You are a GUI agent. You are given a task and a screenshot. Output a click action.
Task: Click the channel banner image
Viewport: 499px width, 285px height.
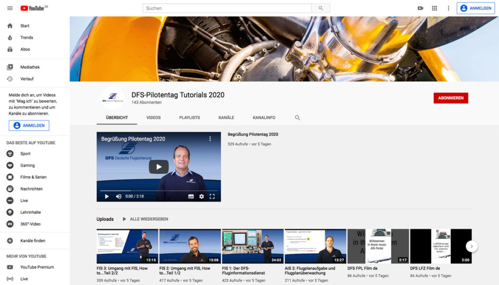click(x=284, y=49)
